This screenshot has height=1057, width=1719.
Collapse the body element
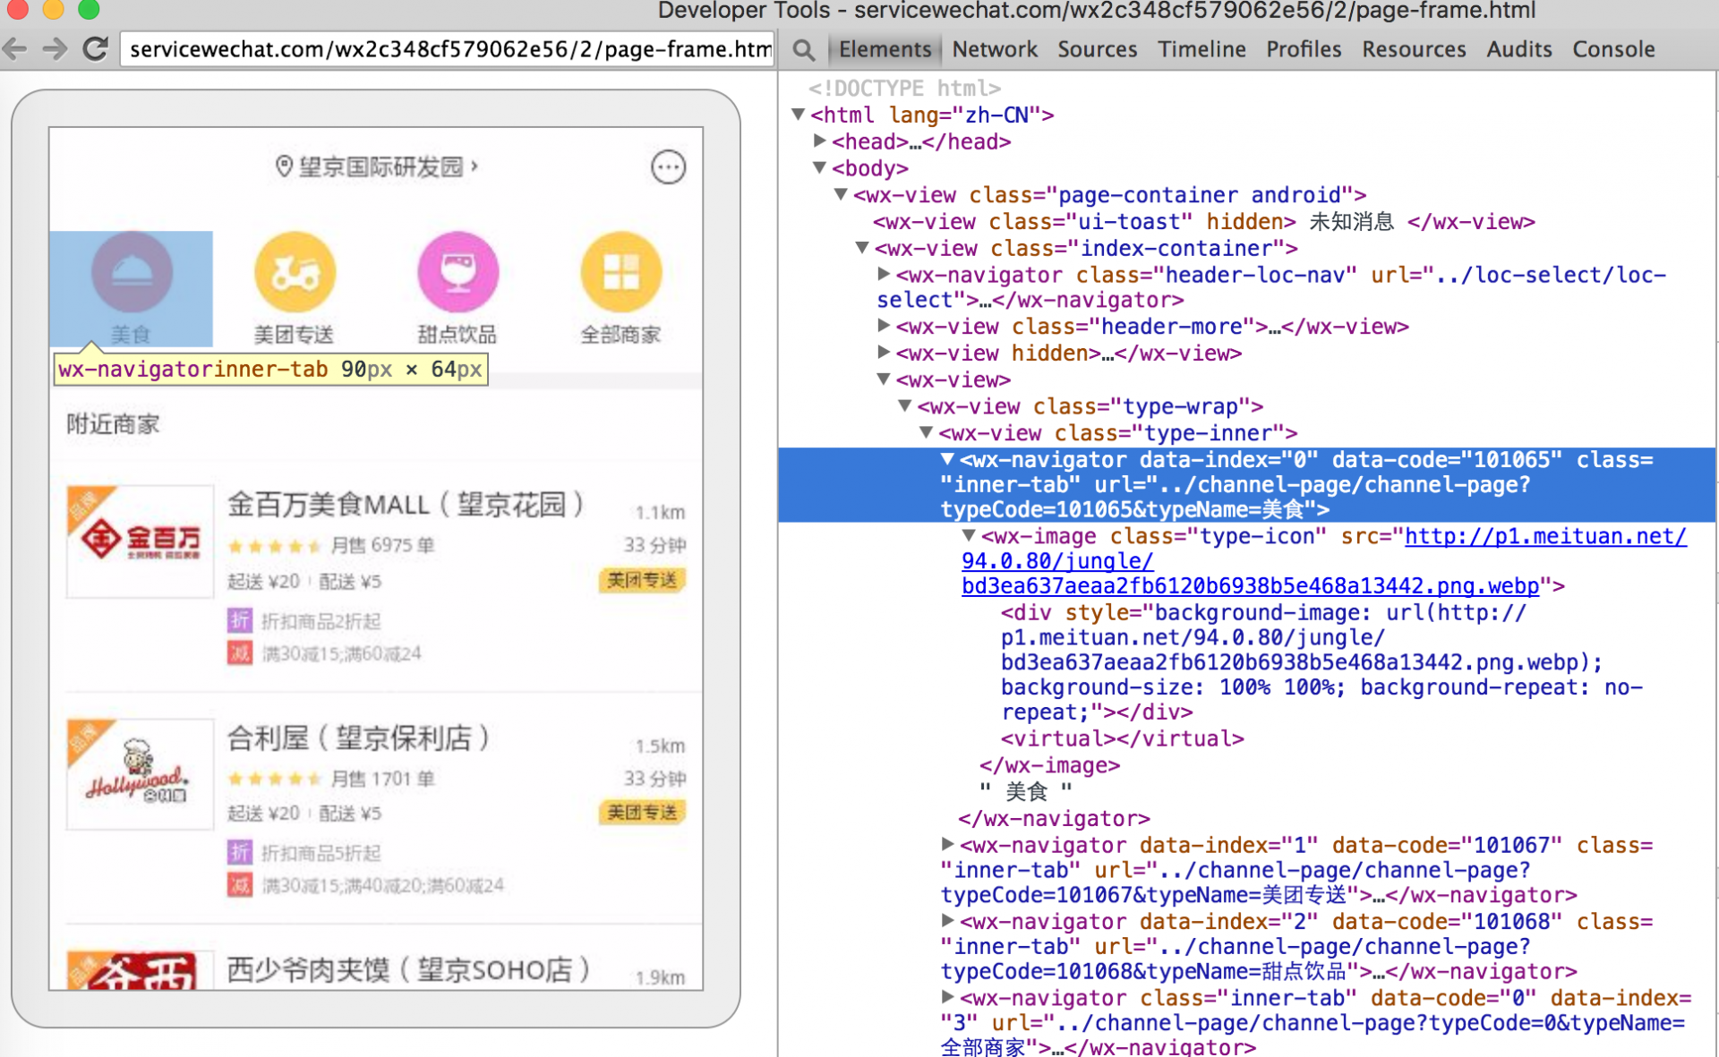[817, 168]
